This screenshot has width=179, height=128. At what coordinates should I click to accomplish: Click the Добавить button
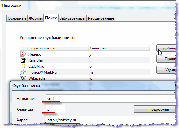coord(166,48)
